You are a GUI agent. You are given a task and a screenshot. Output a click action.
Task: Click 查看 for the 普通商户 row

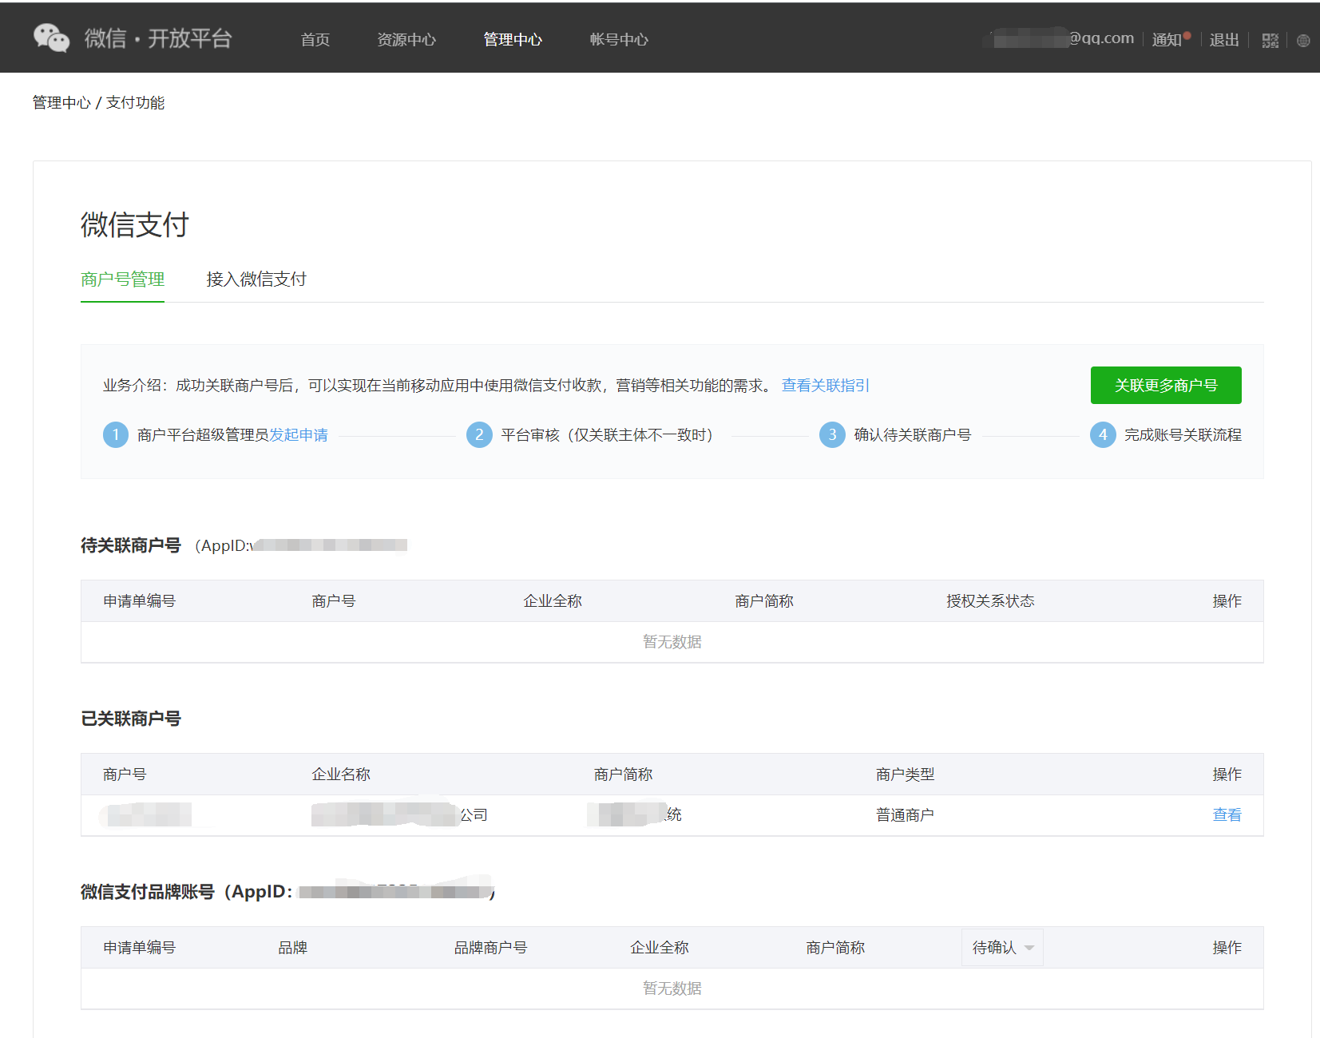click(1227, 814)
